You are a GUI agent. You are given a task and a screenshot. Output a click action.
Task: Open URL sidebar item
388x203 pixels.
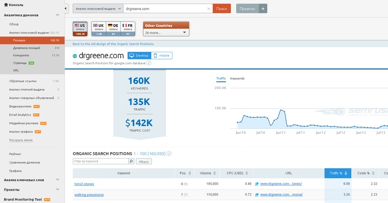pyautogui.click(x=16, y=70)
